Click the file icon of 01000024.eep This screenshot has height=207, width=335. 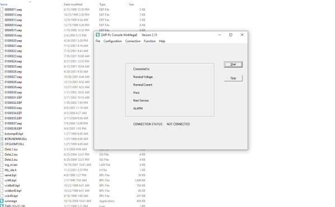click(x=2, y=61)
